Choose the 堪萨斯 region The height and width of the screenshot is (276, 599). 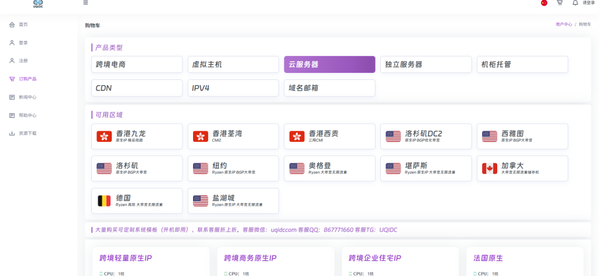point(426,169)
